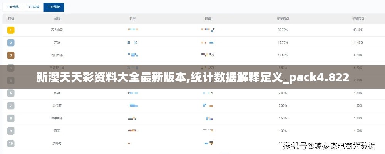The image size is (385, 154).
Task: Click the 10.80% value in 可口可乐 row
Action: click(x=283, y=55)
